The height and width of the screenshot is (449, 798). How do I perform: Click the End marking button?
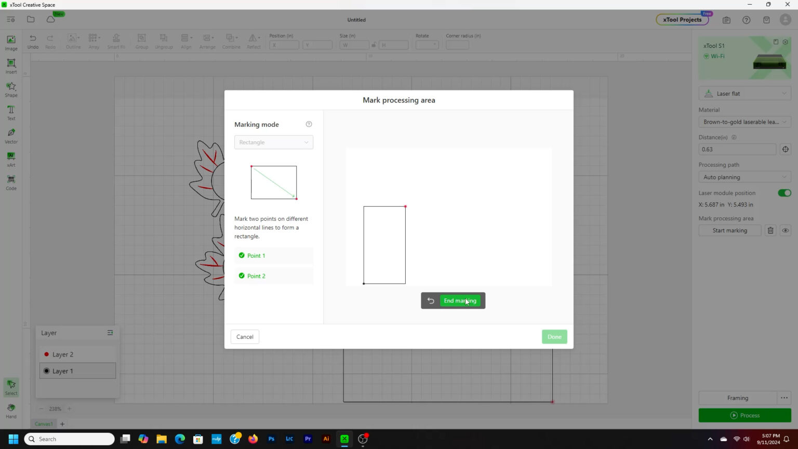(x=460, y=301)
